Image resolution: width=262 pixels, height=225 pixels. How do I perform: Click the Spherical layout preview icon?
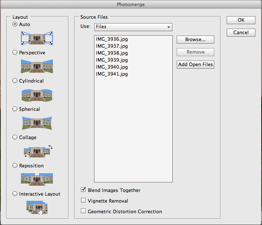click(x=37, y=123)
